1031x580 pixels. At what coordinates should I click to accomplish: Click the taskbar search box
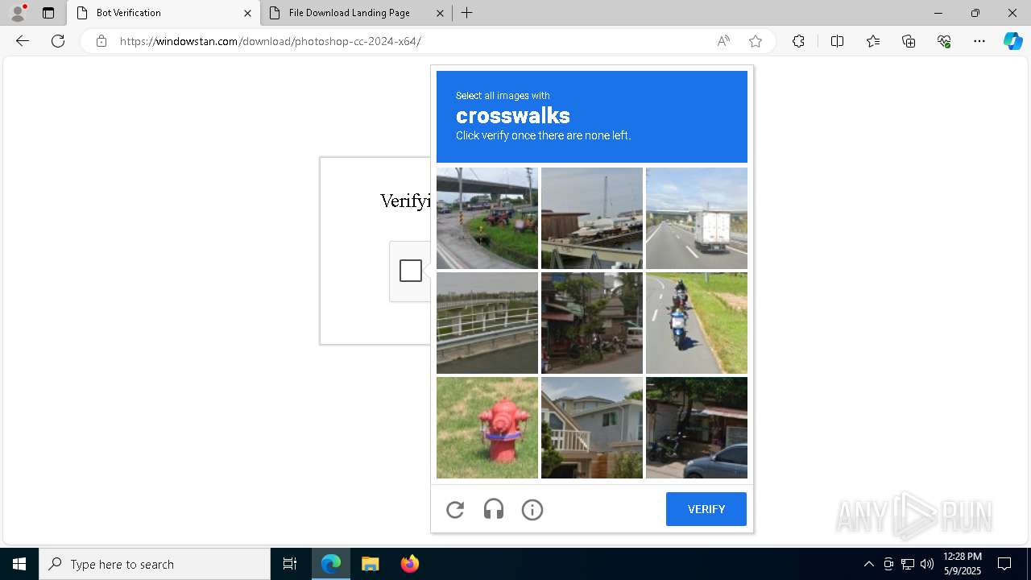[155, 564]
